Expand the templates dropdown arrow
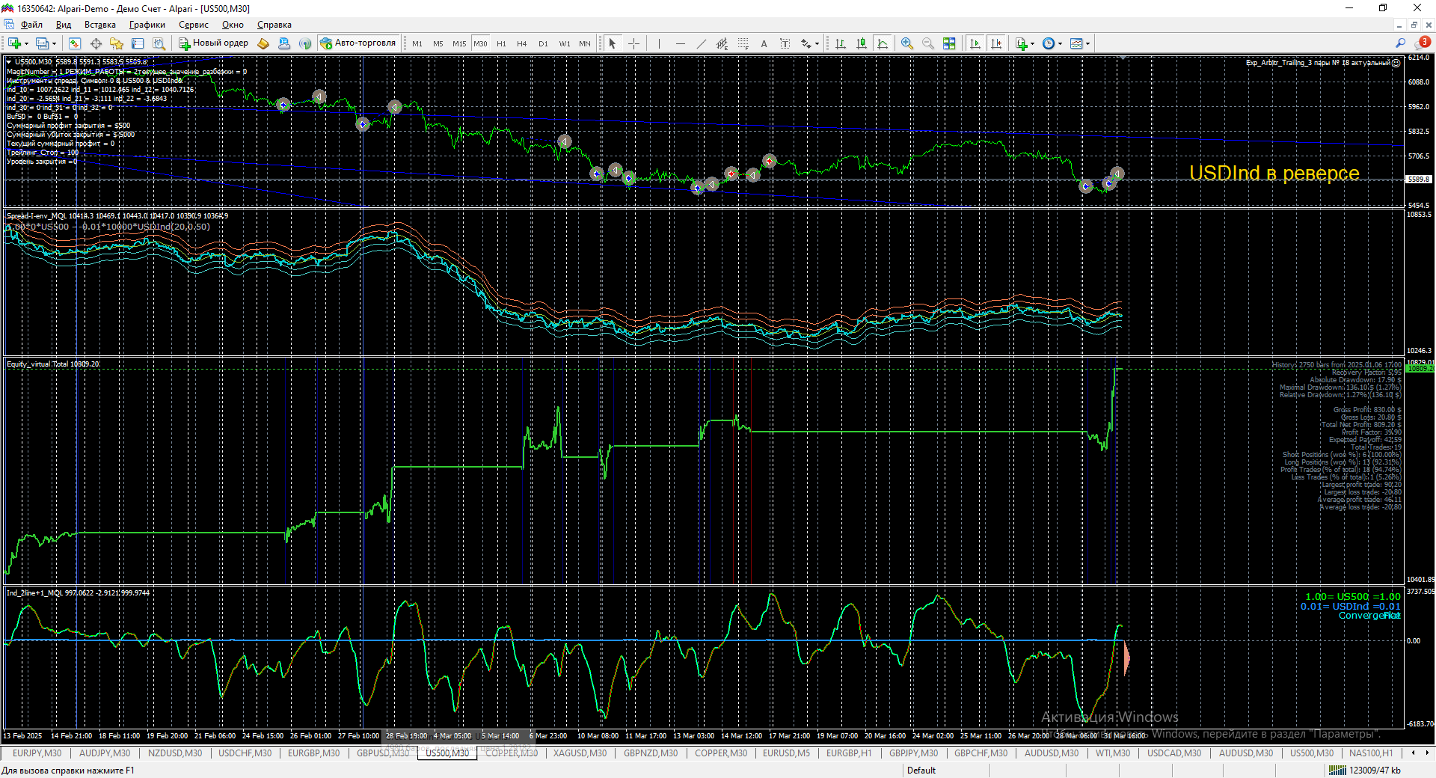The height and width of the screenshot is (778, 1436). pyautogui.click(x=1087, y=44)
